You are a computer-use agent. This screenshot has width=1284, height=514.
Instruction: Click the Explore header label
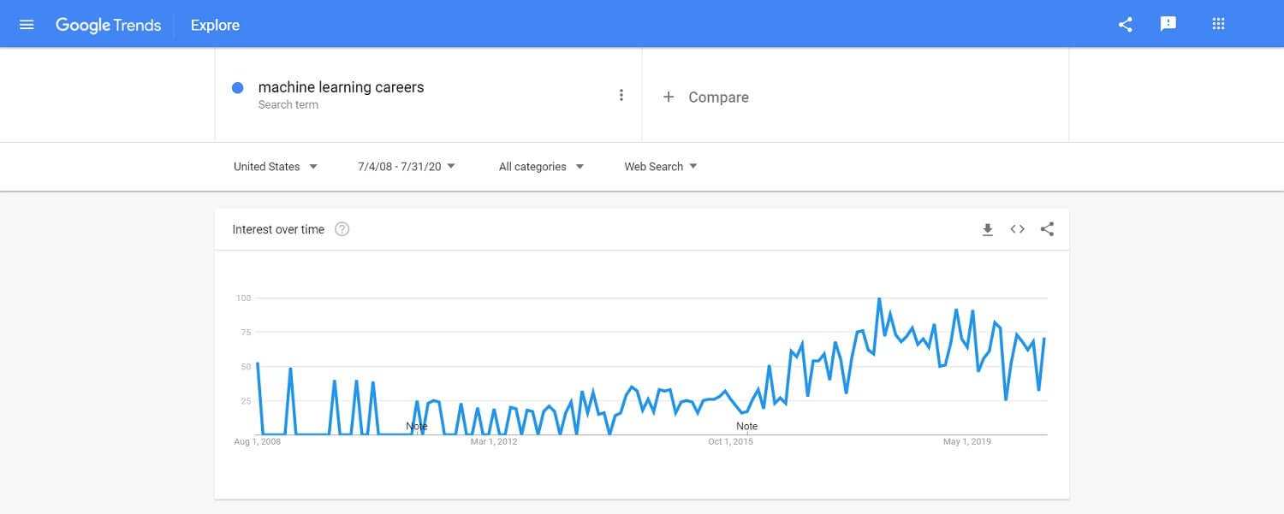215,25
